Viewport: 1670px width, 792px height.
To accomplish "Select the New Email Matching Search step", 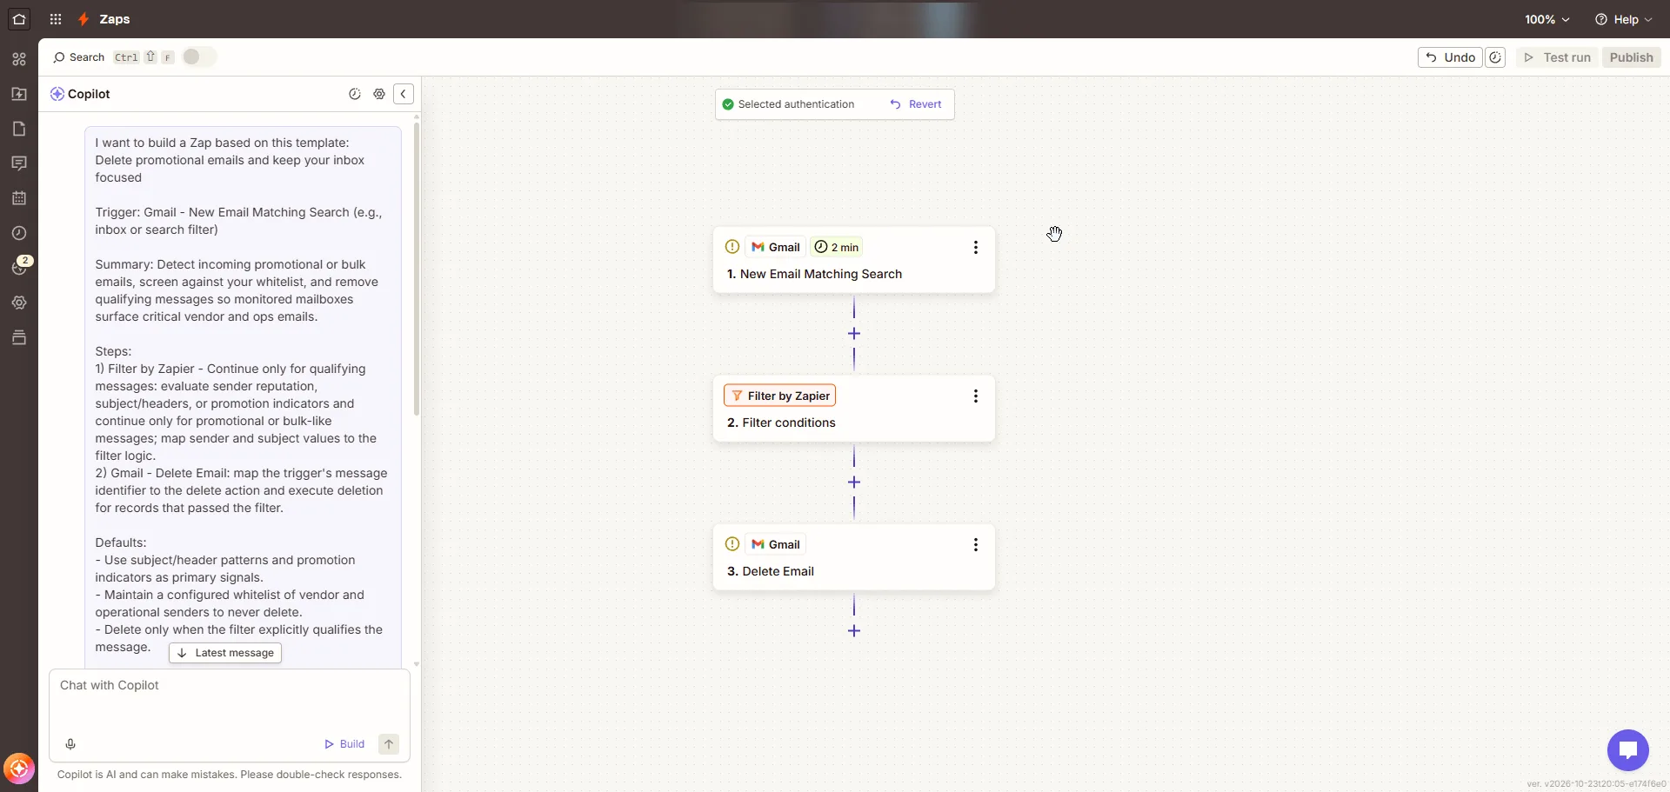I will pyautogui.click(x=854, y=260).
